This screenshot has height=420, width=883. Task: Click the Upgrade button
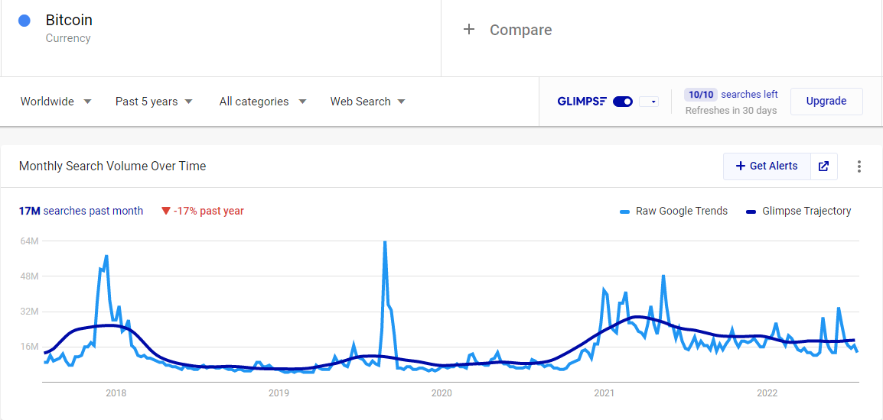pos(826,101)
